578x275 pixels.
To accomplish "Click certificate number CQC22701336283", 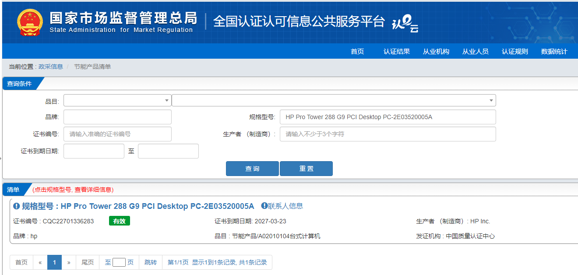I will pos(68,221).
